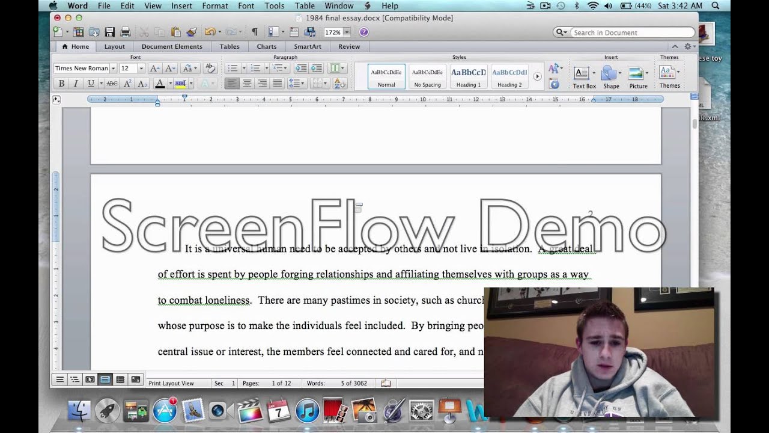Screen dimensions: 769x433
Task: Open the Tools menu
Action: (x=275, y=5)
